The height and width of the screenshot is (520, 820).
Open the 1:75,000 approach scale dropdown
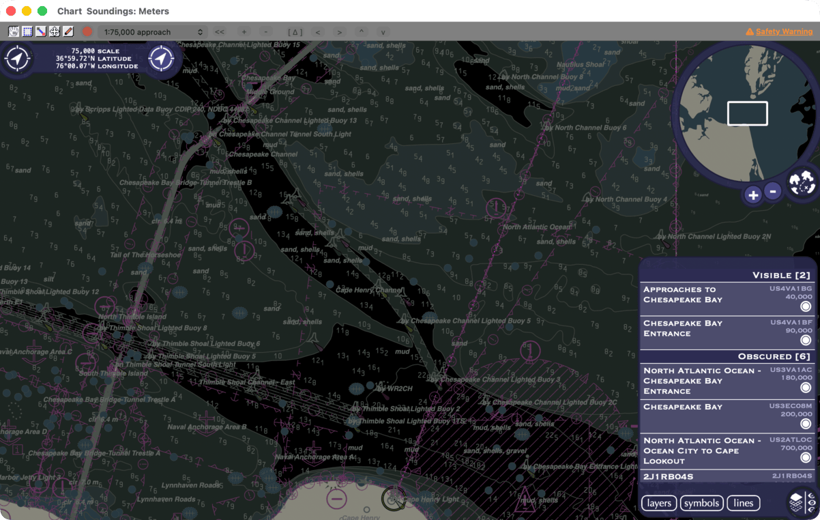tap(152, 32)
